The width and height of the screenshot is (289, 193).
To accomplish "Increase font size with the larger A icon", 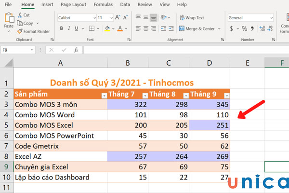I will pos(118,17).
